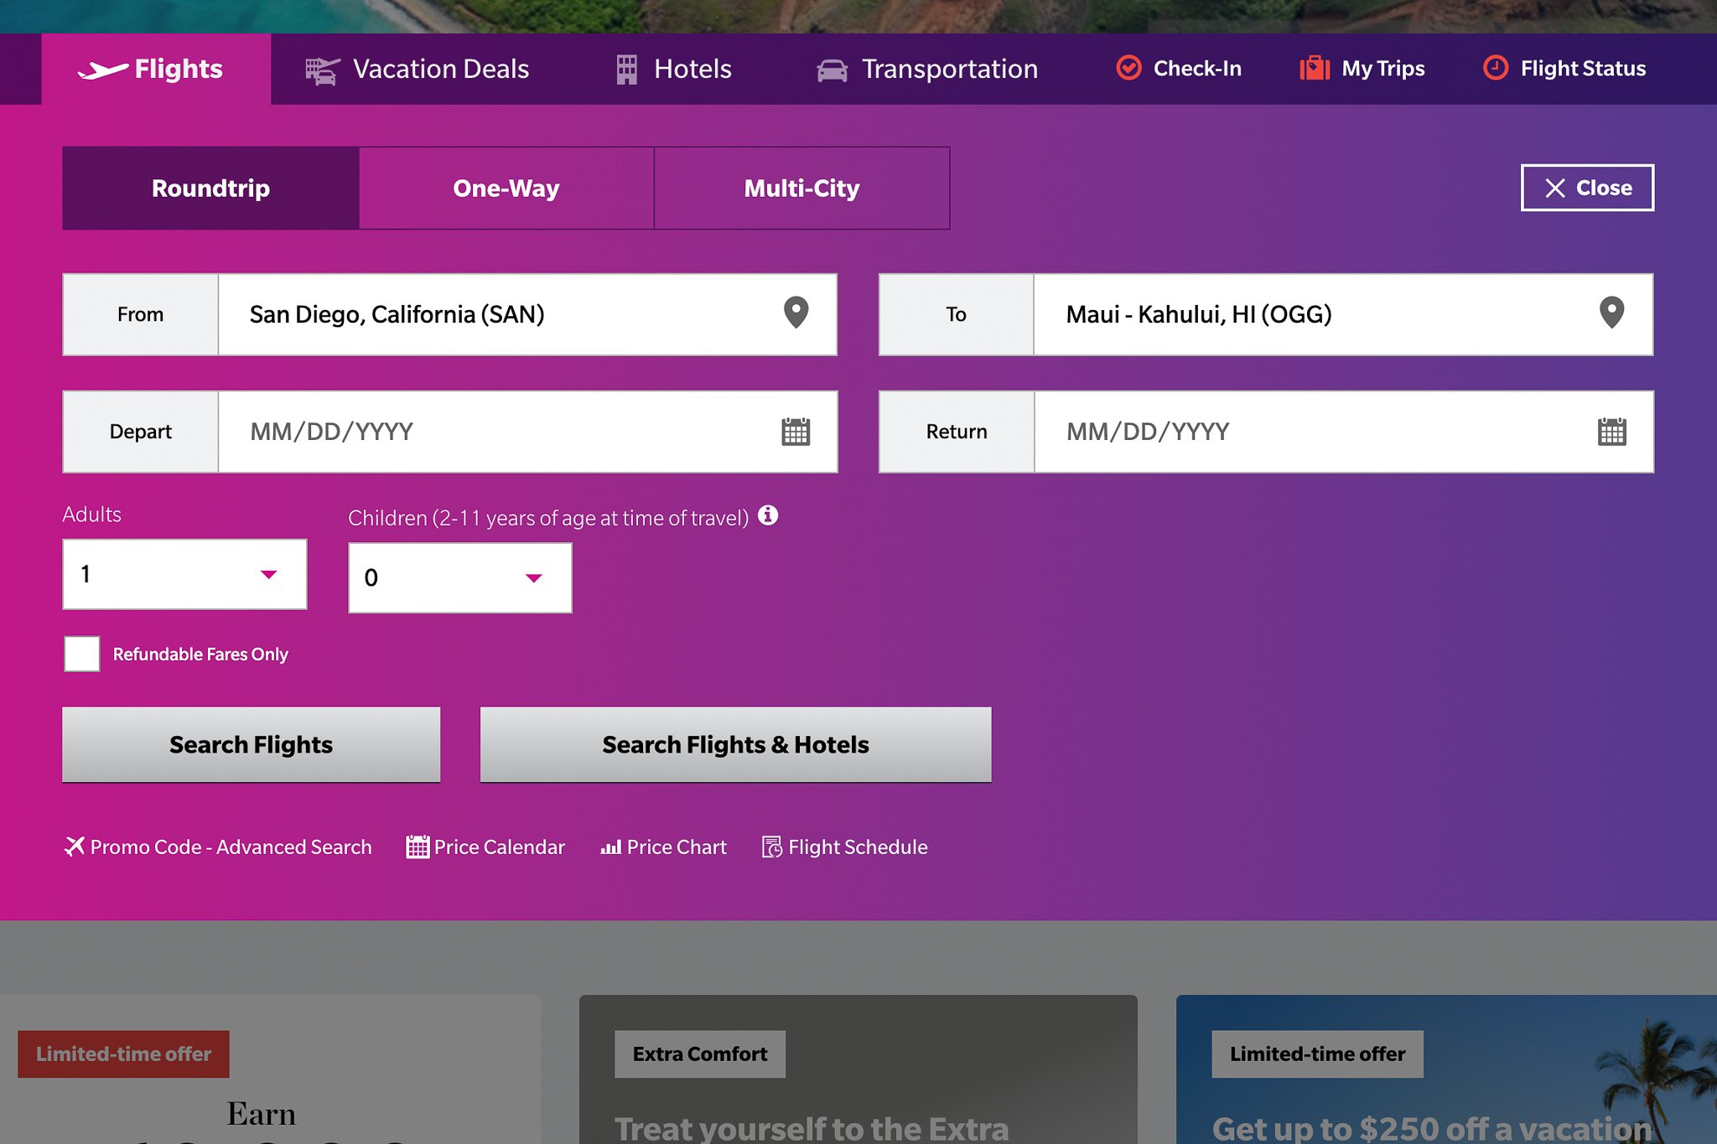Viewport: 1717px width, 1144px height.
Task: Select the Roundtrip trip type option
Action: (x=210, y=188)
